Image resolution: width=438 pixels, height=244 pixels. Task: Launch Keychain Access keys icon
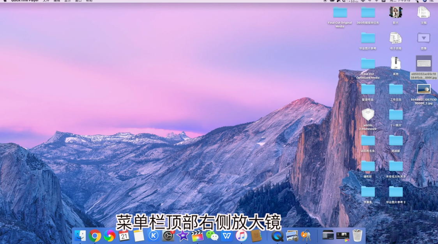[306, 236]
